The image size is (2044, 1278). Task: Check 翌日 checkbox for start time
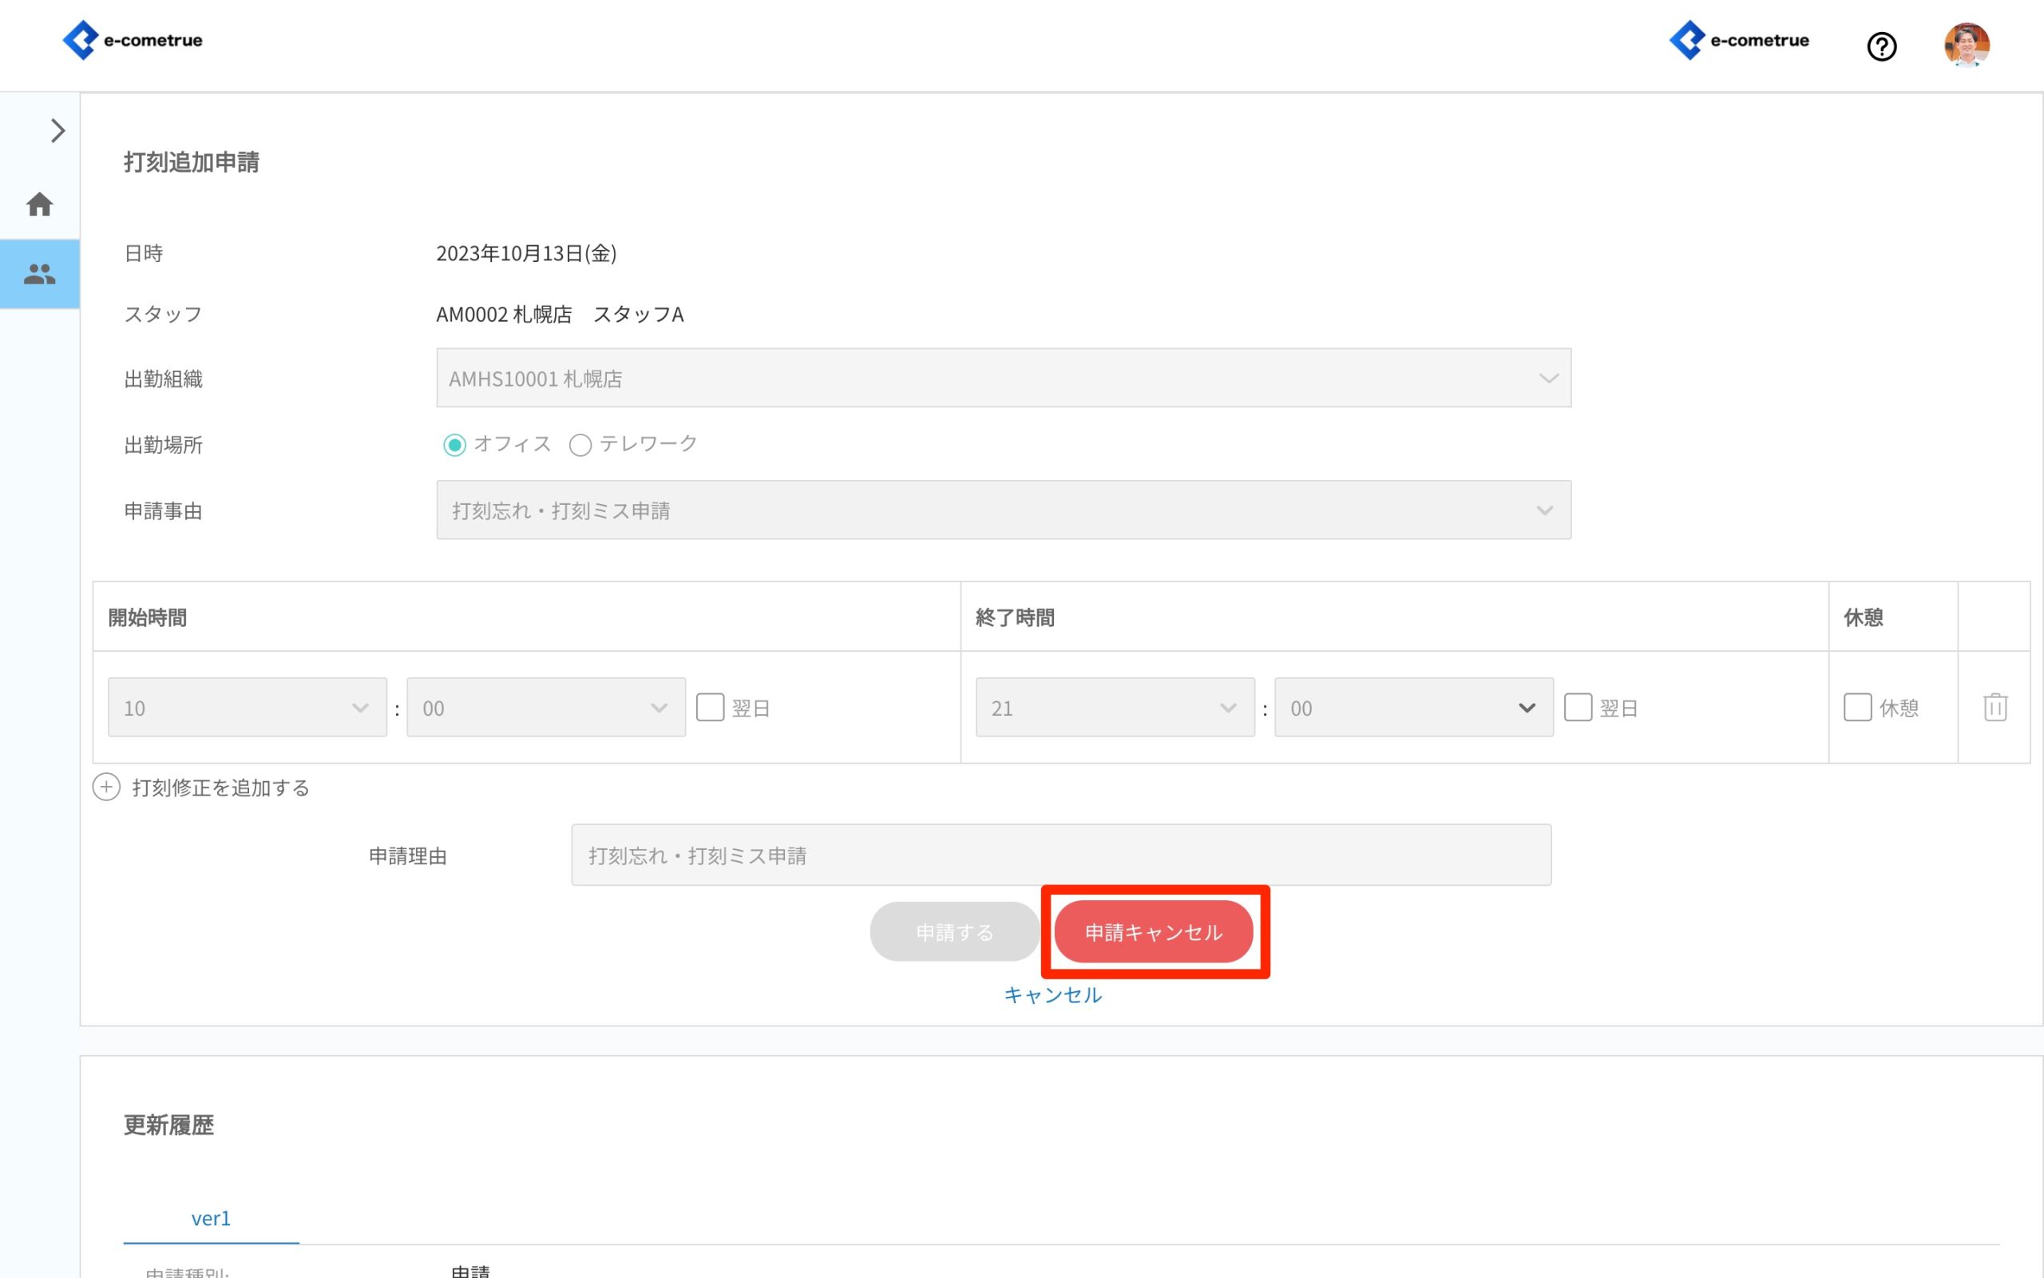[710, 708]
